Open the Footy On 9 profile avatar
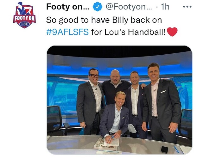The height and width of the screenshot is (158, 203). coord(24,15)
